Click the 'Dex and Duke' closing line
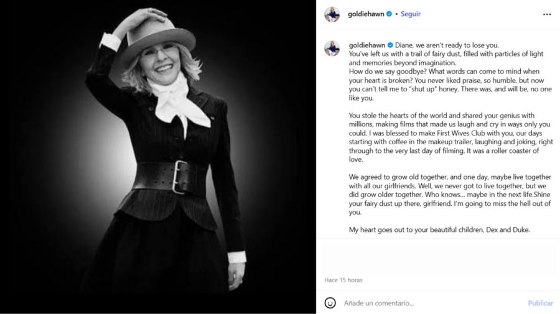The image size is (560, 314). click(439, 230)
